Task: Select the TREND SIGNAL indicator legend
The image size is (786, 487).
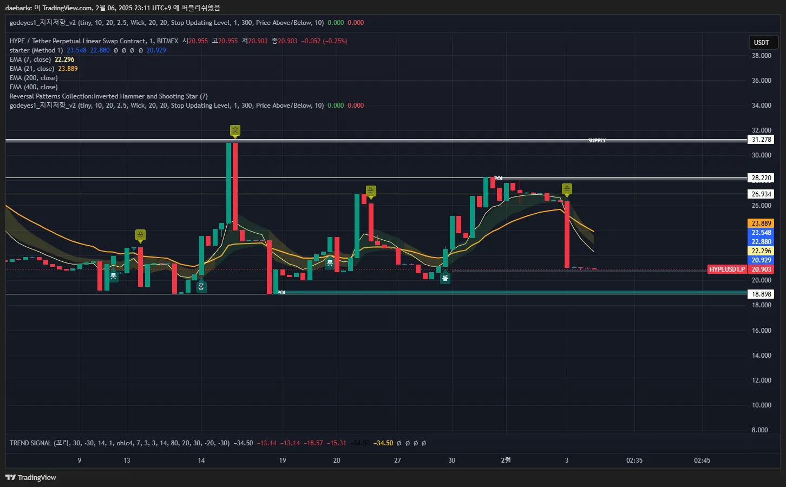Action: pos(120,443)
